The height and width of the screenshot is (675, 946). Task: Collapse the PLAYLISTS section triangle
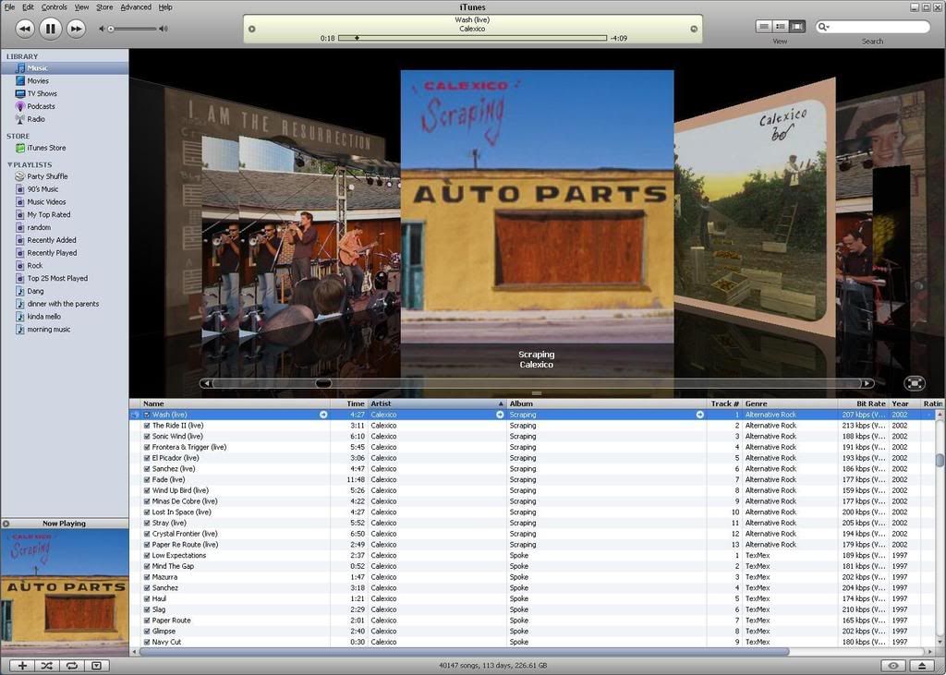click(9, 164)
